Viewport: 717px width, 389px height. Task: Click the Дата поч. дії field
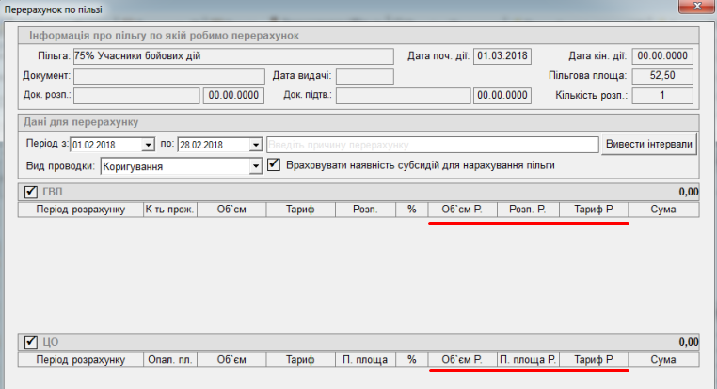point(503,55)
